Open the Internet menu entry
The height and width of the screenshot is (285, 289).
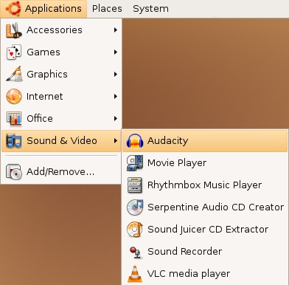tap(61, 96)
